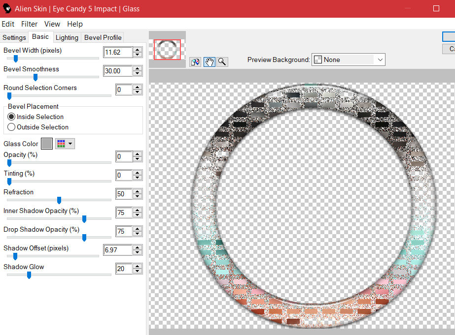Open the Edit menu
This screenshot has height=335, width=455.
(x=8, y=24)
